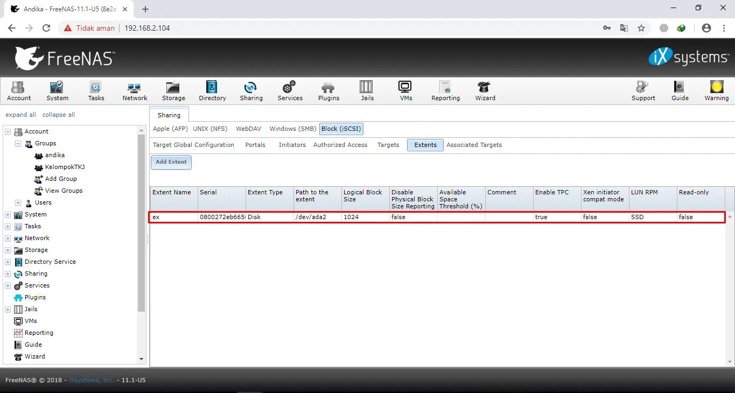Click the saved password key icon

[607, 28]
